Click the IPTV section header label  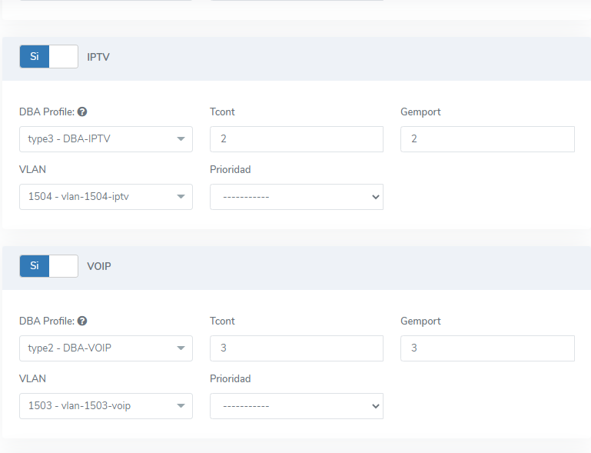[x=98, y=57]
